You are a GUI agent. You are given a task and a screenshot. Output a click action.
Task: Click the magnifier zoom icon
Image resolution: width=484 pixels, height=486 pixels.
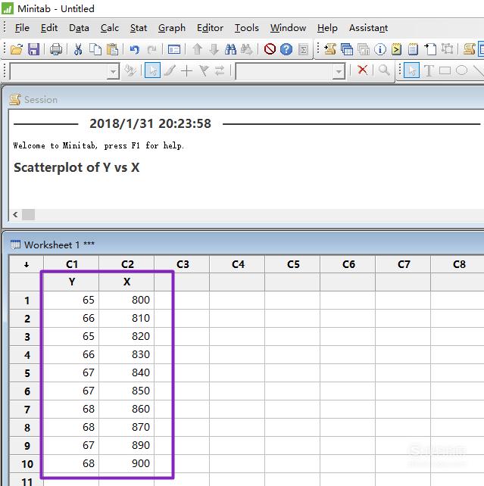point(384,70)
